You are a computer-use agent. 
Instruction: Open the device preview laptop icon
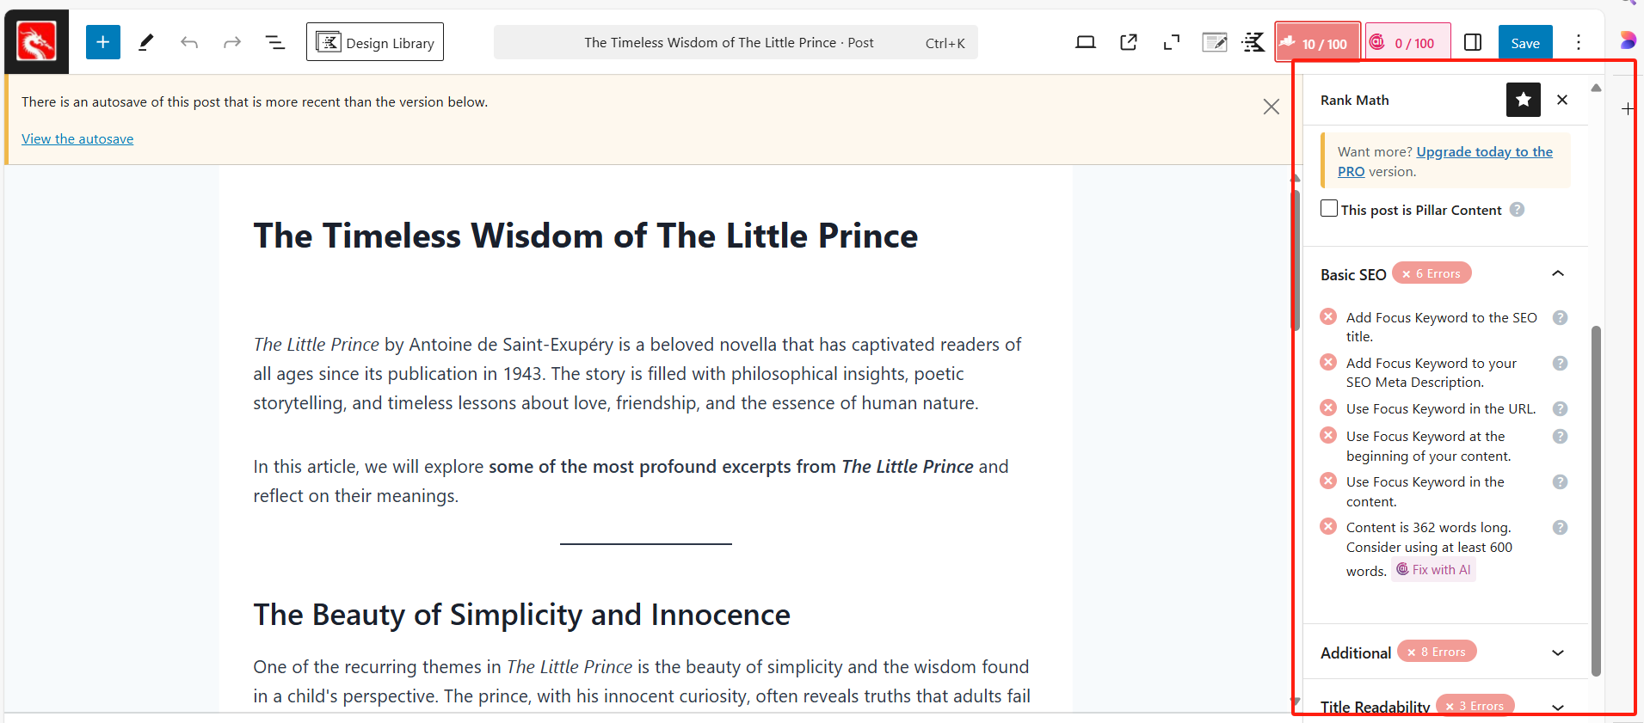click(x=1086, y=42)
